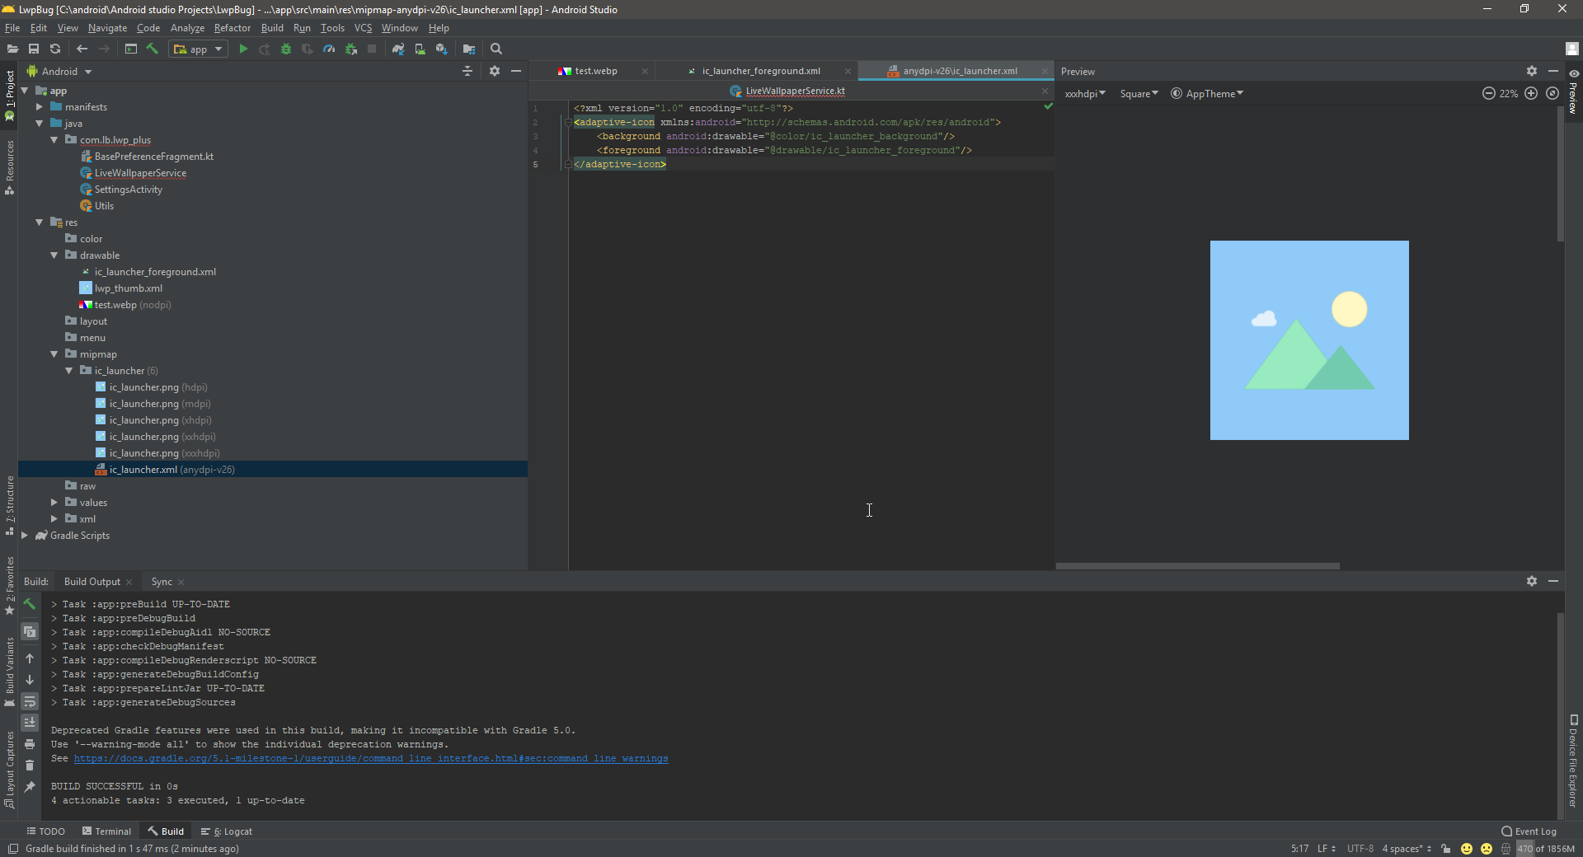
Task: Open the Gradle deprecation warnings link
Action: [371, 759]
